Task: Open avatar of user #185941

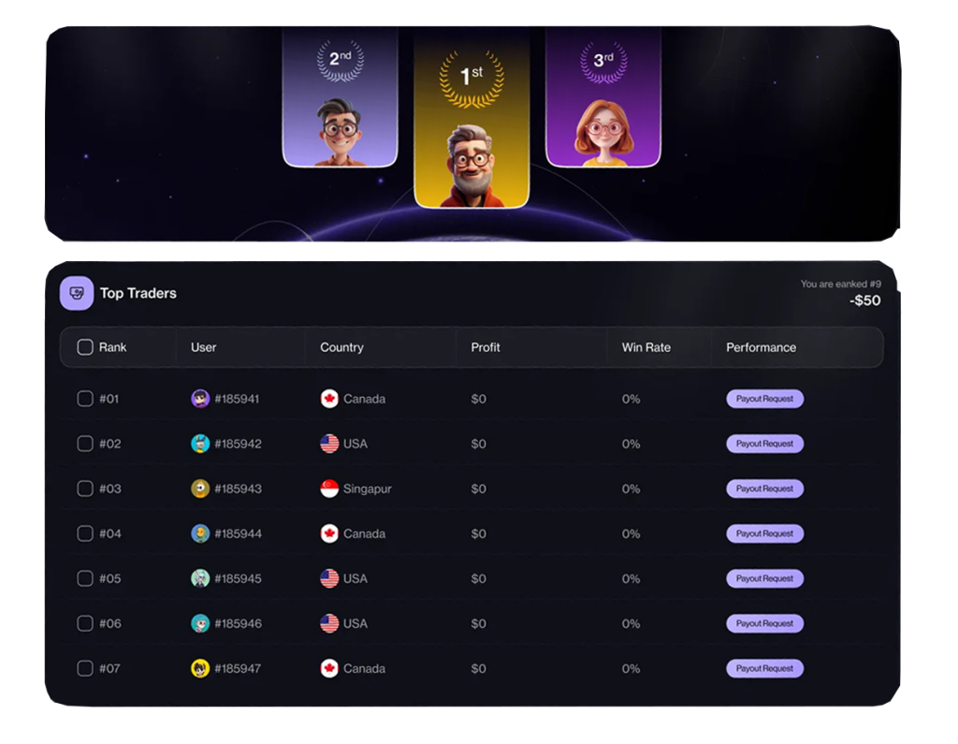Action: (x=200, y=399)
